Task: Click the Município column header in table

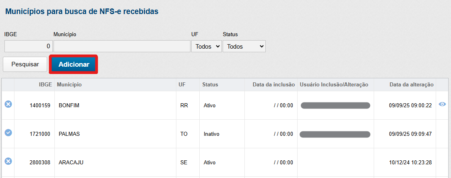Action: pos(69,84)
